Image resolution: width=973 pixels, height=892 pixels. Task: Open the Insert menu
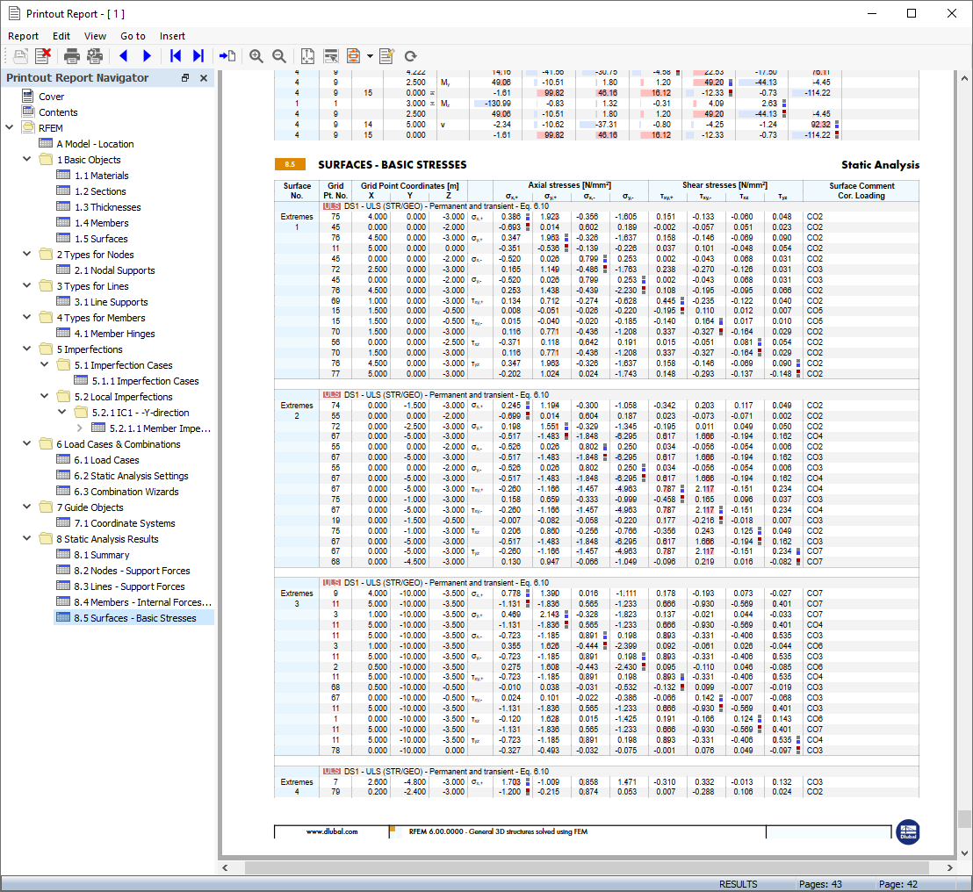172,36
